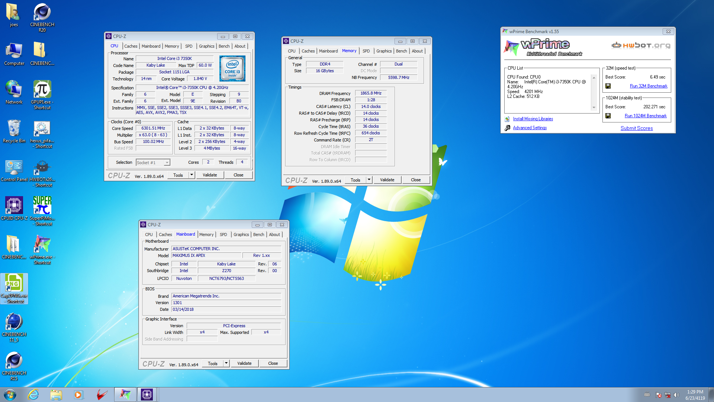Viewport: 714px width, 402px height.
Task: Expand Tools dropdown arrow in Memory tab window
Action: coord(369,180)
